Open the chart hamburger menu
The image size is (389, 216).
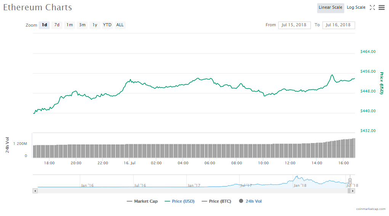[x=381, y=8]
